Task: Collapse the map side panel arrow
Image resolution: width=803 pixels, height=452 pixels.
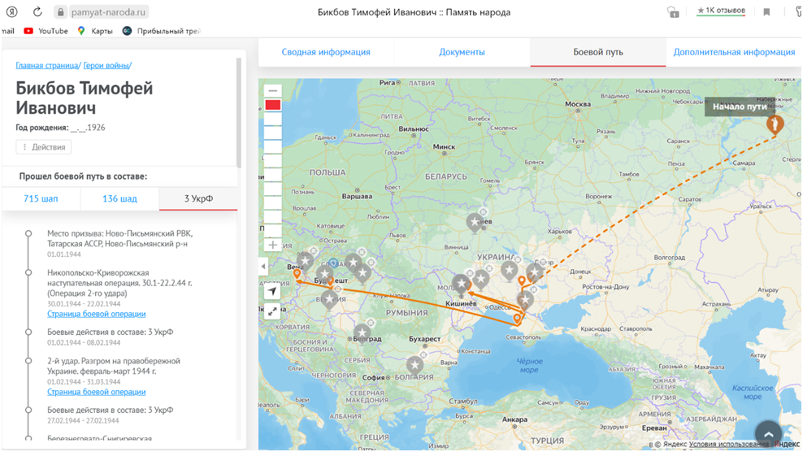Action: click(263, 266)
